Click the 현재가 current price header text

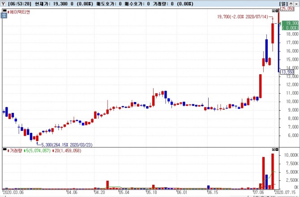(x=43, y=4)
